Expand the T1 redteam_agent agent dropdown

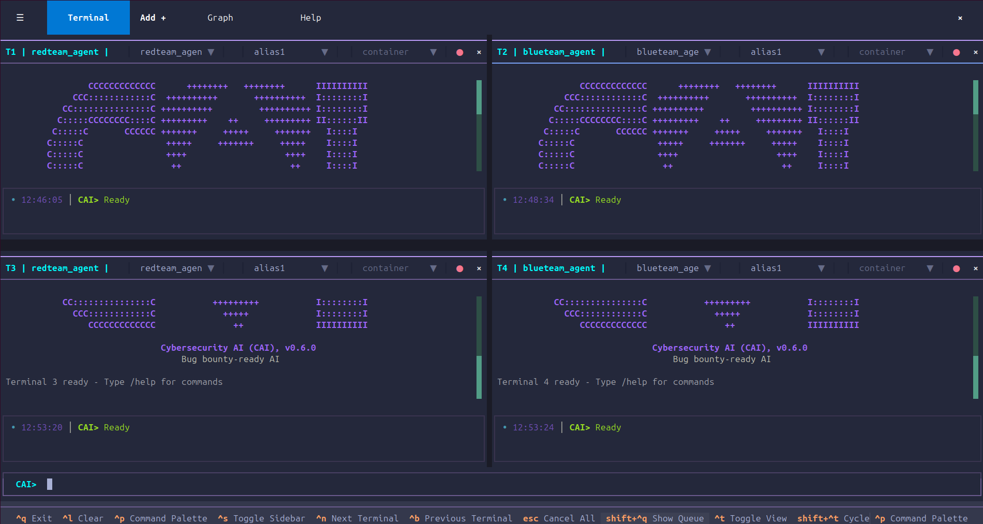pos(177,52)
